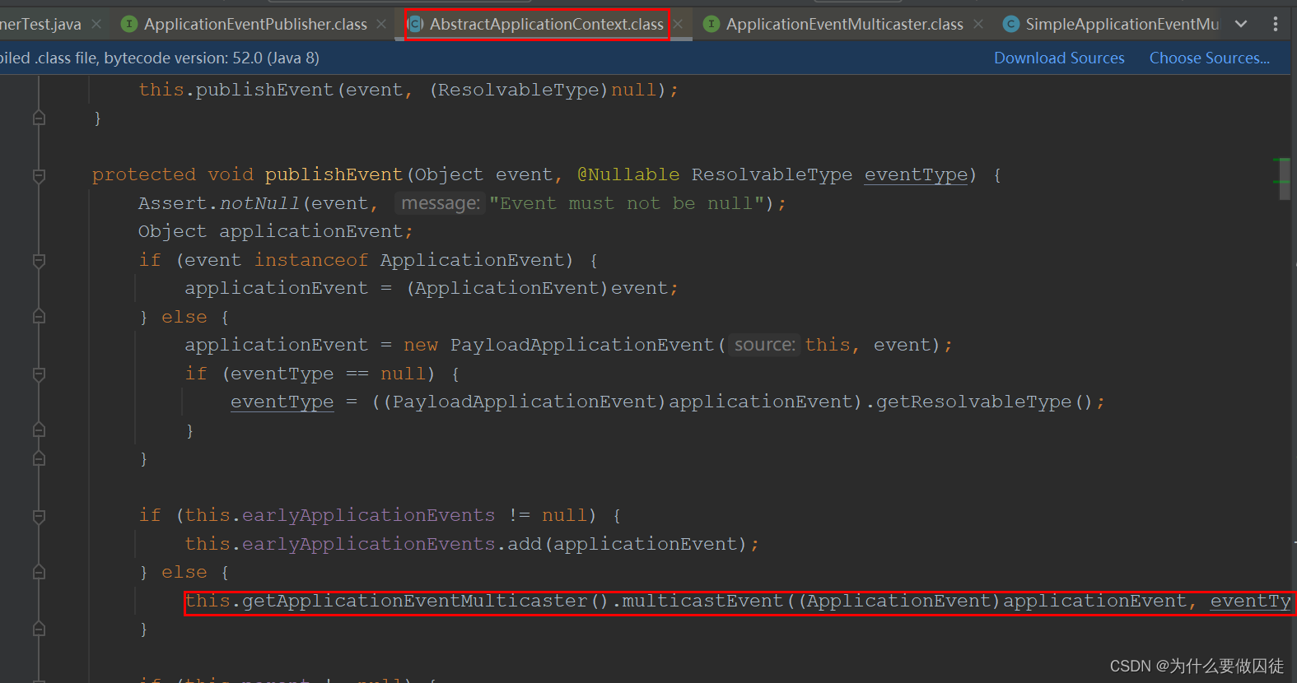Click '@Nullable' annotation
Image resolution: width=1297 pixels, height=683 pixels.
click(x=628, y=174)
